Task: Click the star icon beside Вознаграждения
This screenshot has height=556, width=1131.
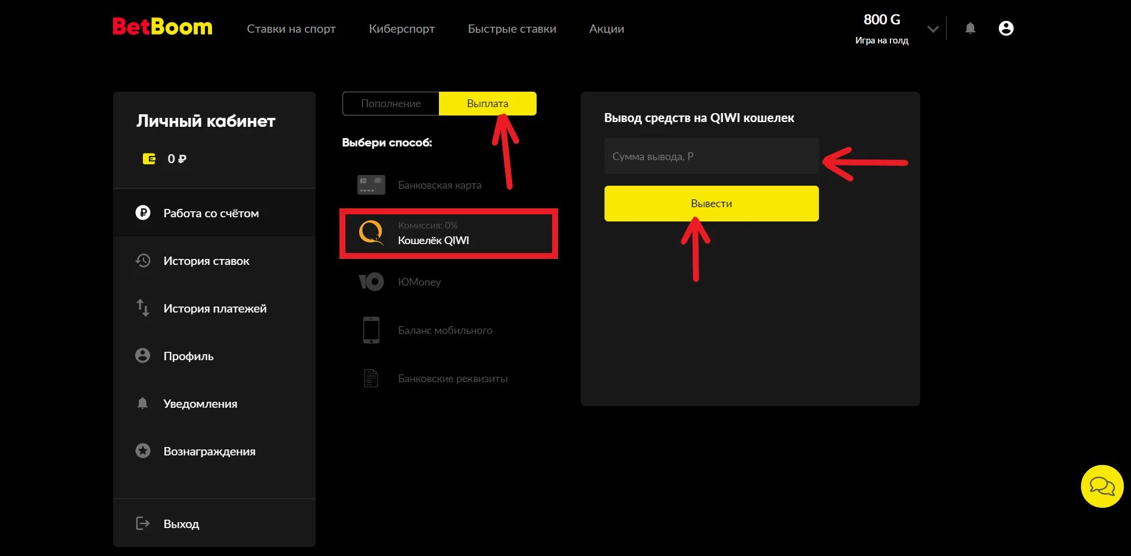Action: point(143,451)
